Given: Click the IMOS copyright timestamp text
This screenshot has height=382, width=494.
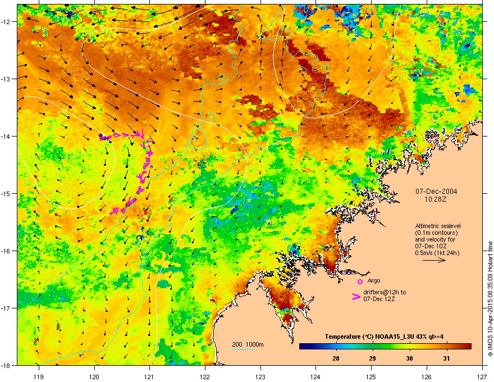Looking at the screenshot, I should click(x=490, y=299).
